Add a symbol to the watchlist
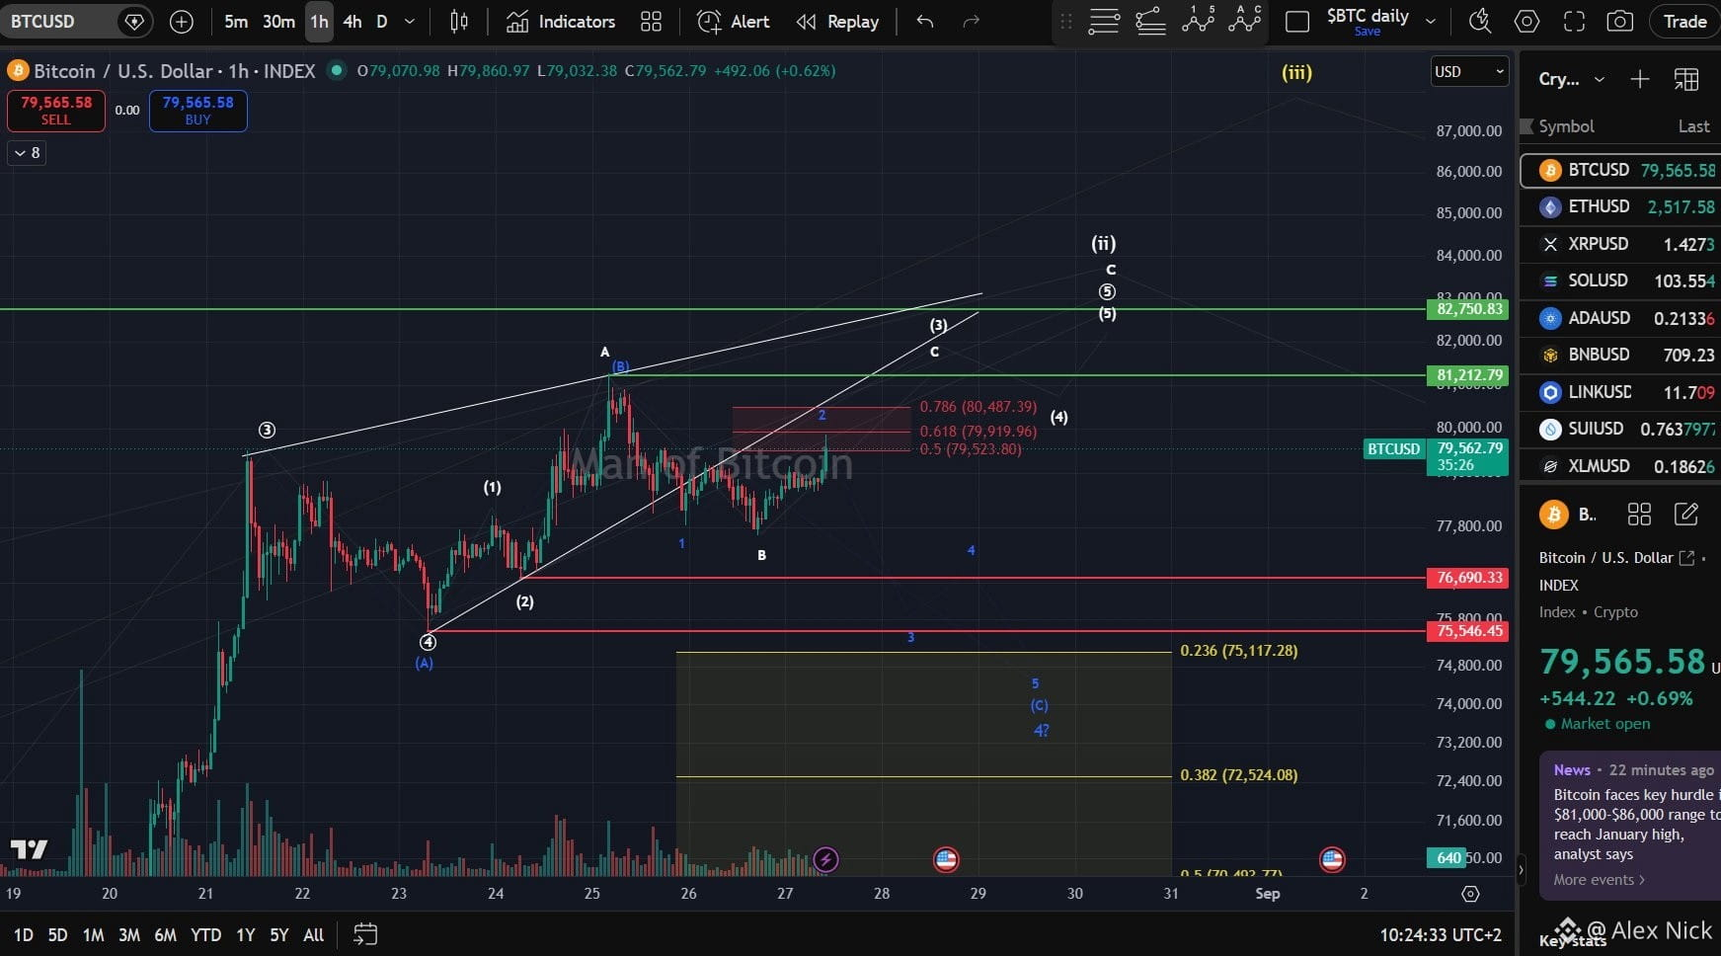The width and height of the screenshot is (1721, 956). [x=1640, y=79]
